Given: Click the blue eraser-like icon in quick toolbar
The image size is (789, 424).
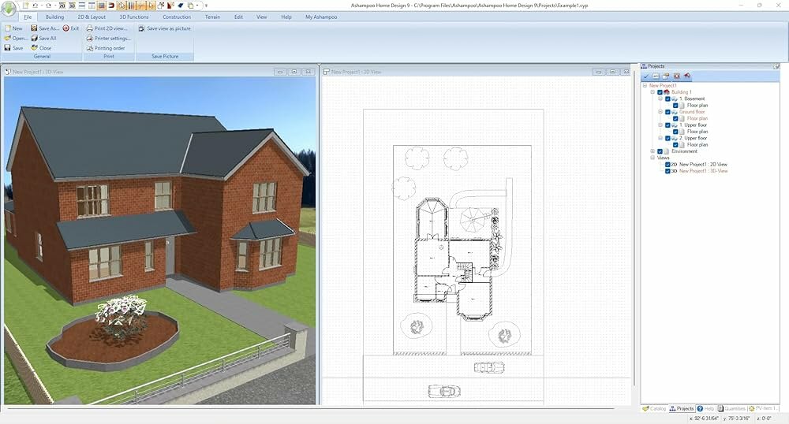Looking at the screenshot, I should point(180,6).
